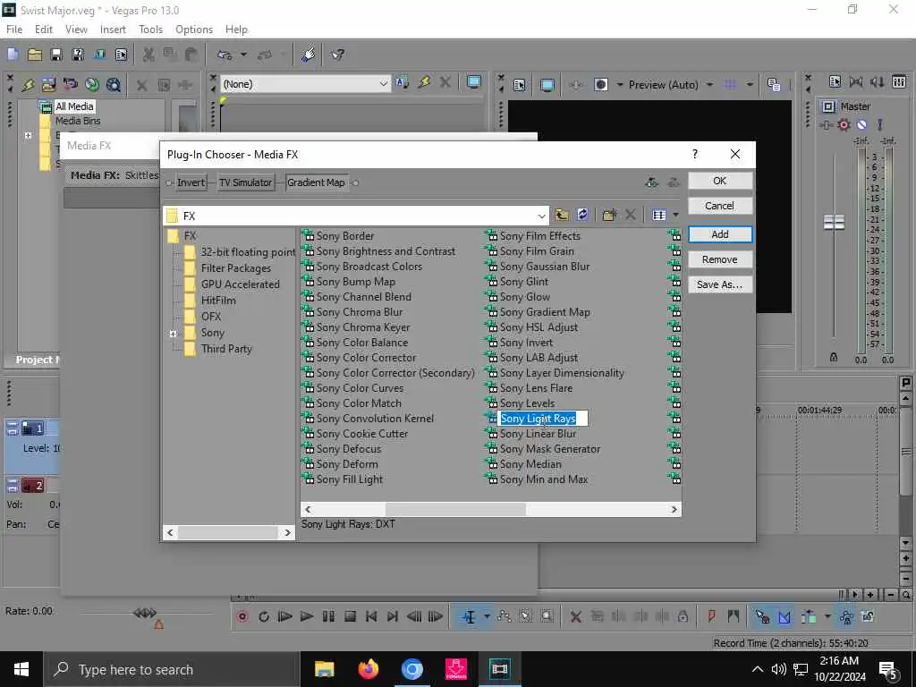This screenshot has height=687, width=916.
Task: Click the What's This help icon
Action: 337,55
